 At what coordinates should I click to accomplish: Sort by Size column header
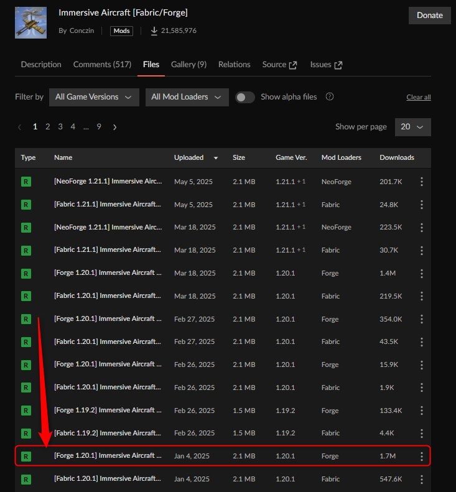(x=239, y=157)
